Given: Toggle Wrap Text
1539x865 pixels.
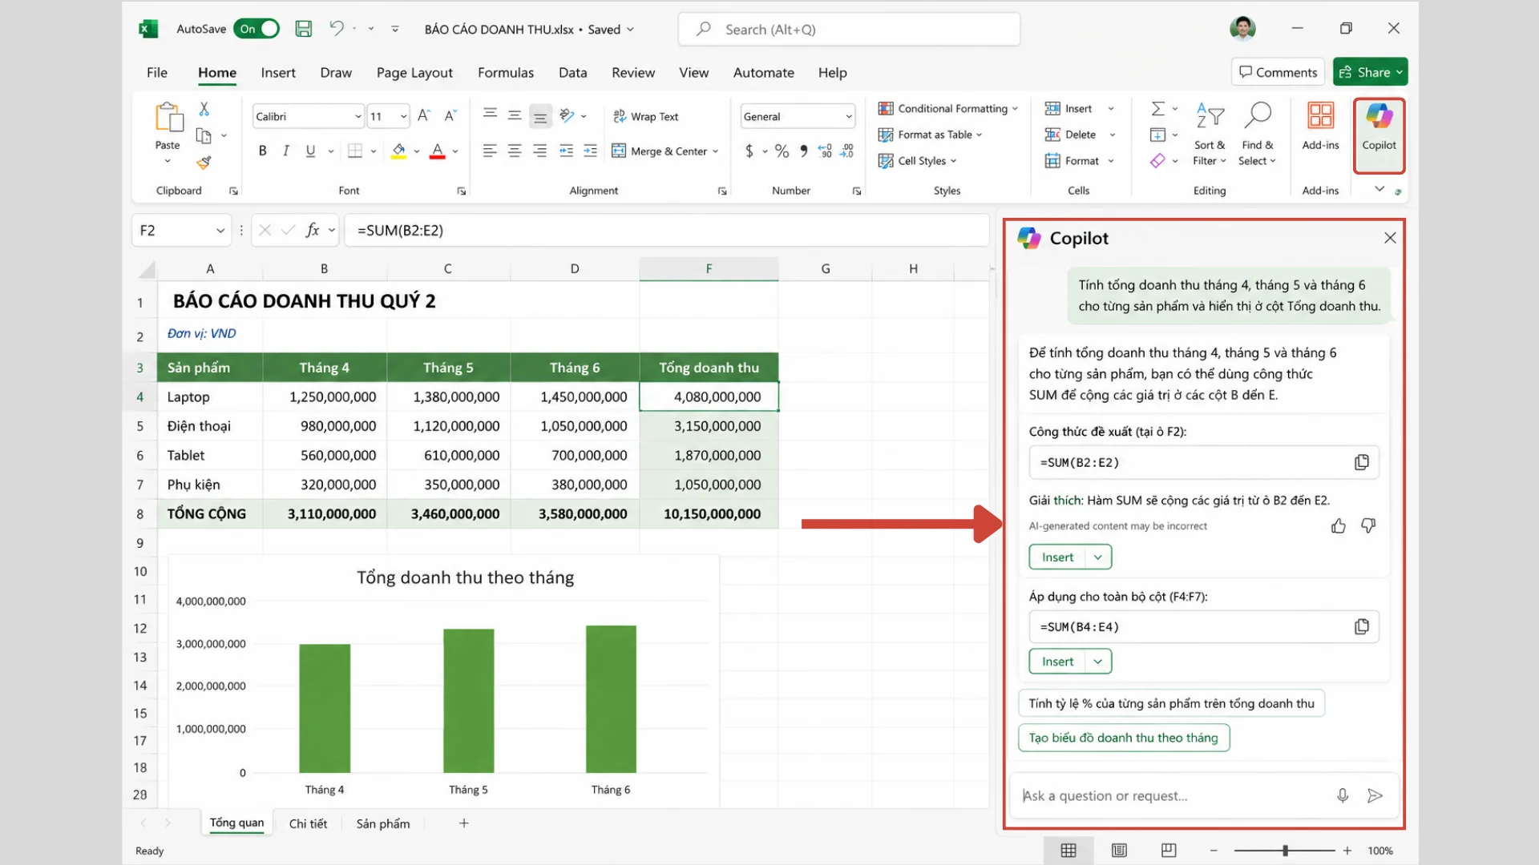Looking at the screenshot, I should [646, 116].
